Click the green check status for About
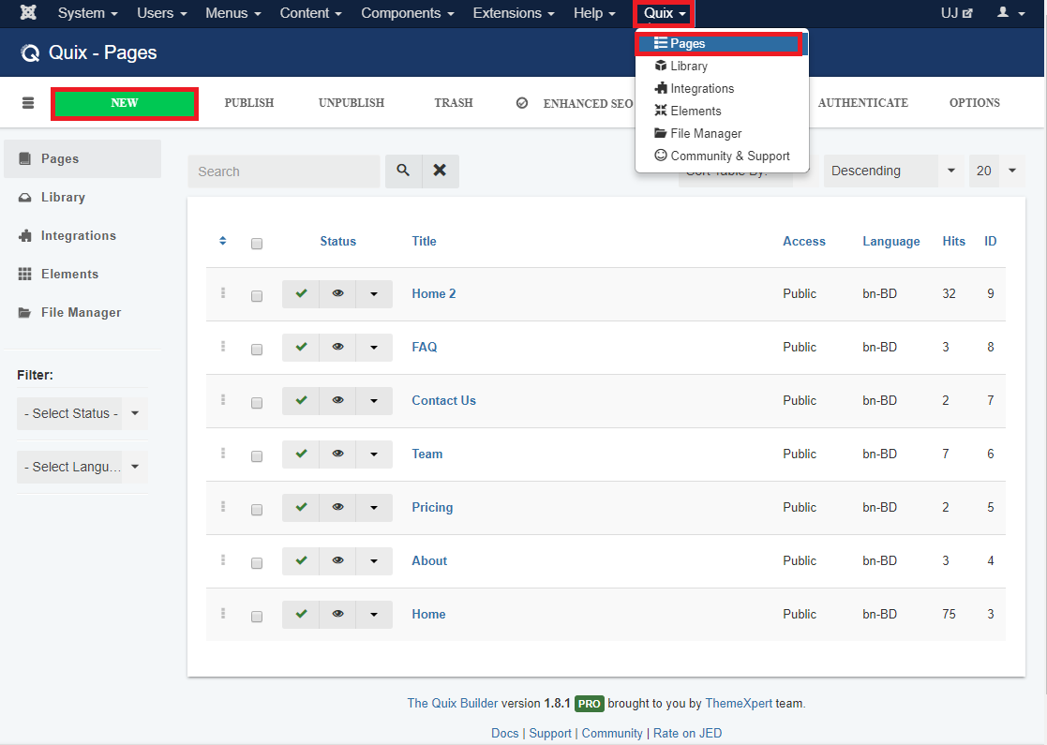This screenshot has width=1047, height=745. (x=301, y=560)
